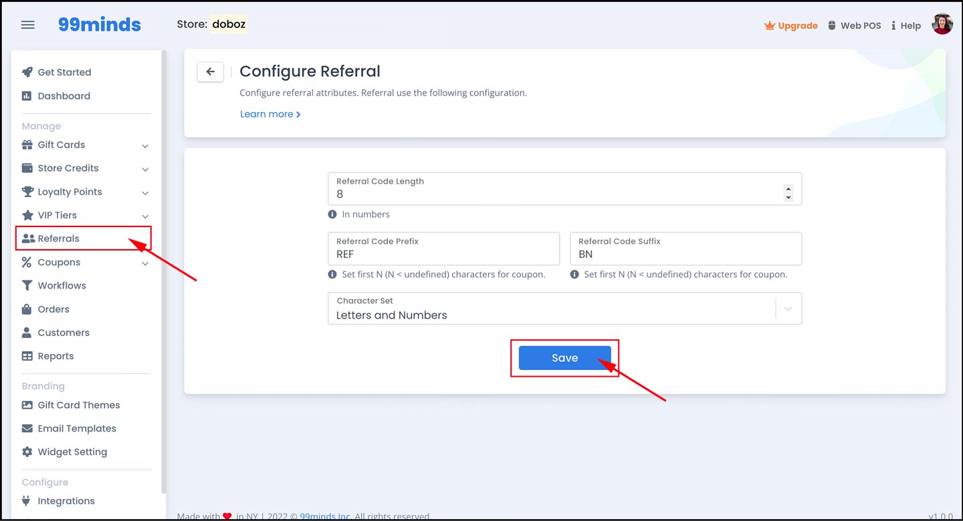Image resolution: width=963 pixels, height=521 pixels.
Task: Click the Widget Setting gear icon
Action: click(27, 452)
